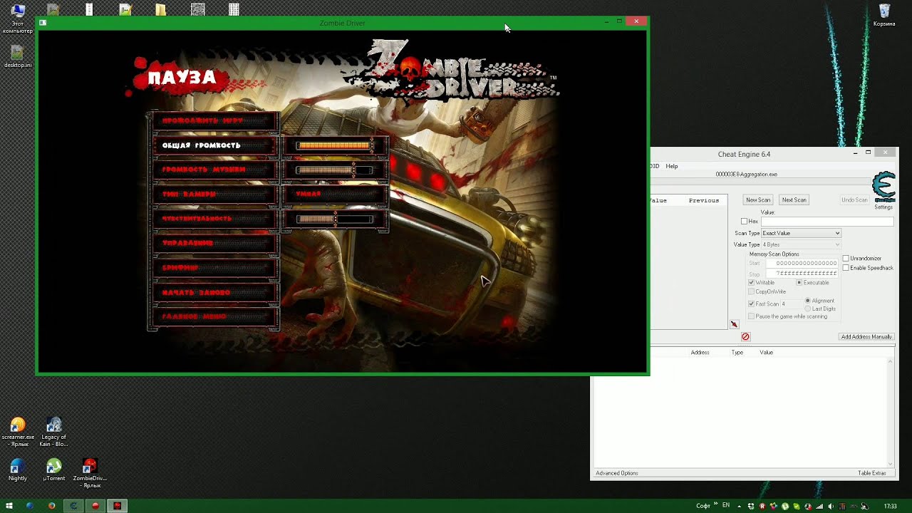Select the desktop.ini file icon
This screenshot has height=513, width=912.
click(x=18, y=57)
